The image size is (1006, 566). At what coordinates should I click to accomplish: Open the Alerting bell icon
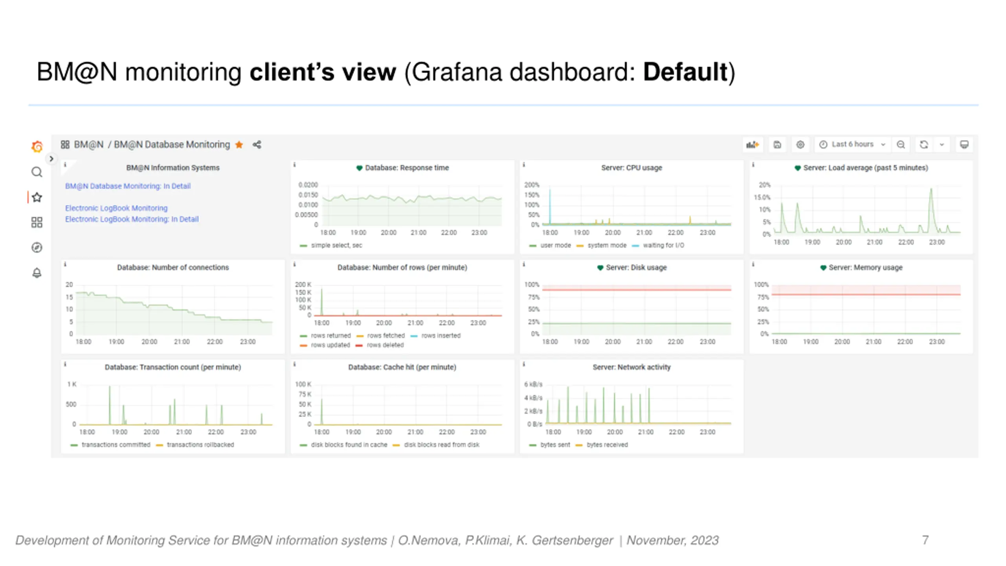click(37, 273)
